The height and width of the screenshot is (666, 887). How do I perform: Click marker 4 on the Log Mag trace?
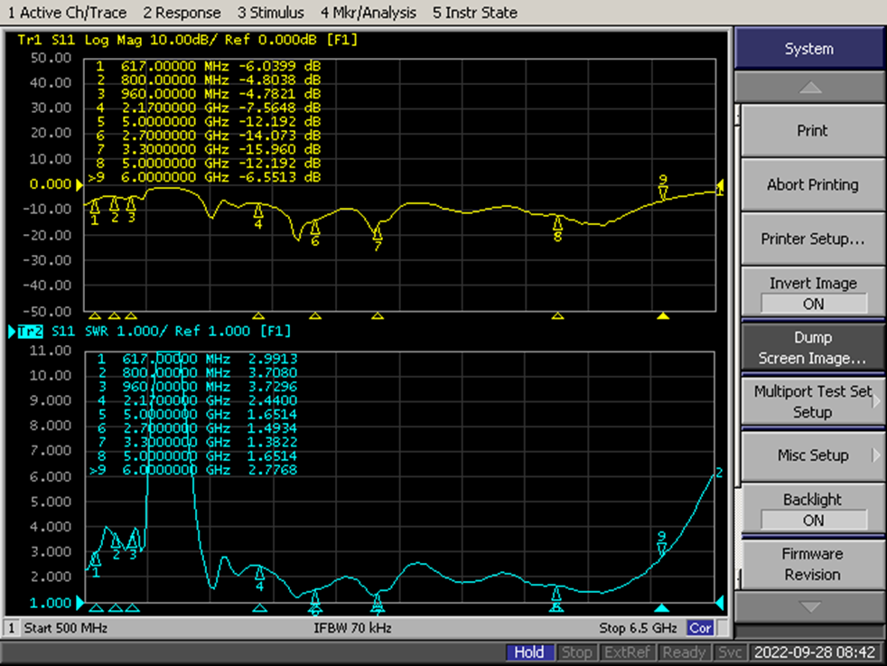tap(258, 211)
